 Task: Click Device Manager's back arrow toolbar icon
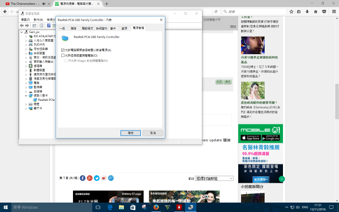22,25
